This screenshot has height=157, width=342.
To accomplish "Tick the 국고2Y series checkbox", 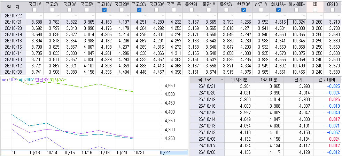I will tap(52, 10).
